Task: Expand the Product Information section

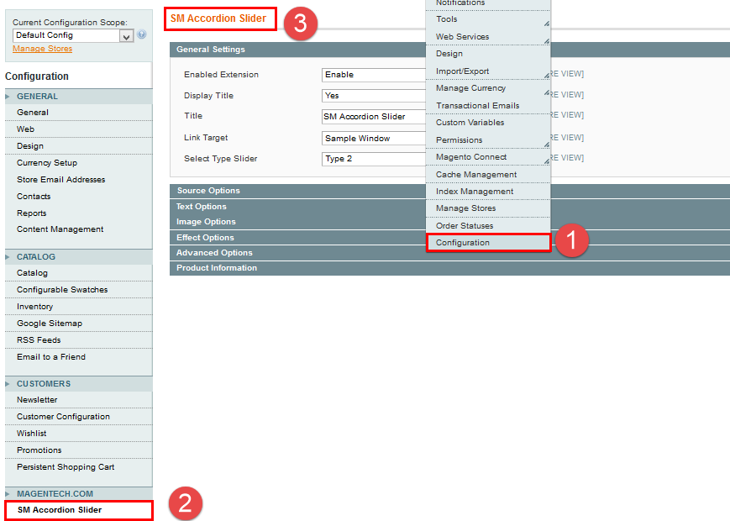Action: pos(297,268)
